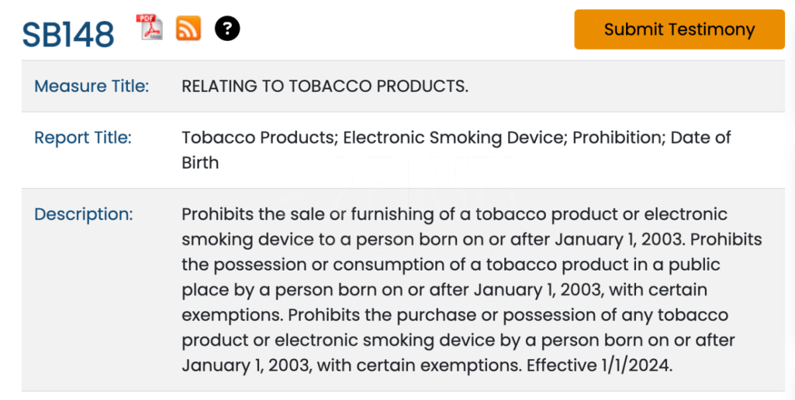Click the Report Title label

click(x=83, y=138)
